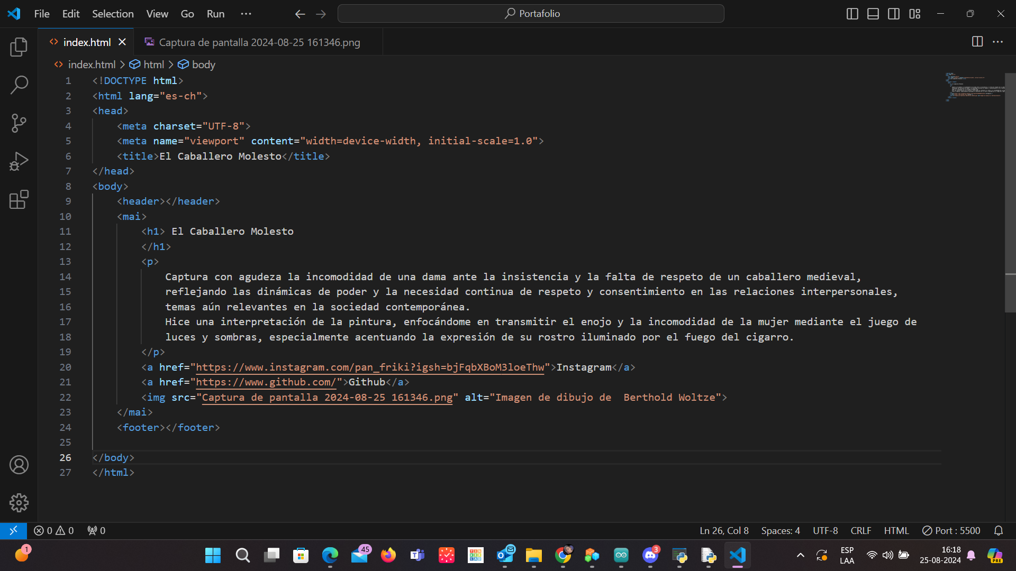Expand the hidden menus ellipsis in title bar
This screenshot has height=571, width=1016.
[x=246, y=14]
